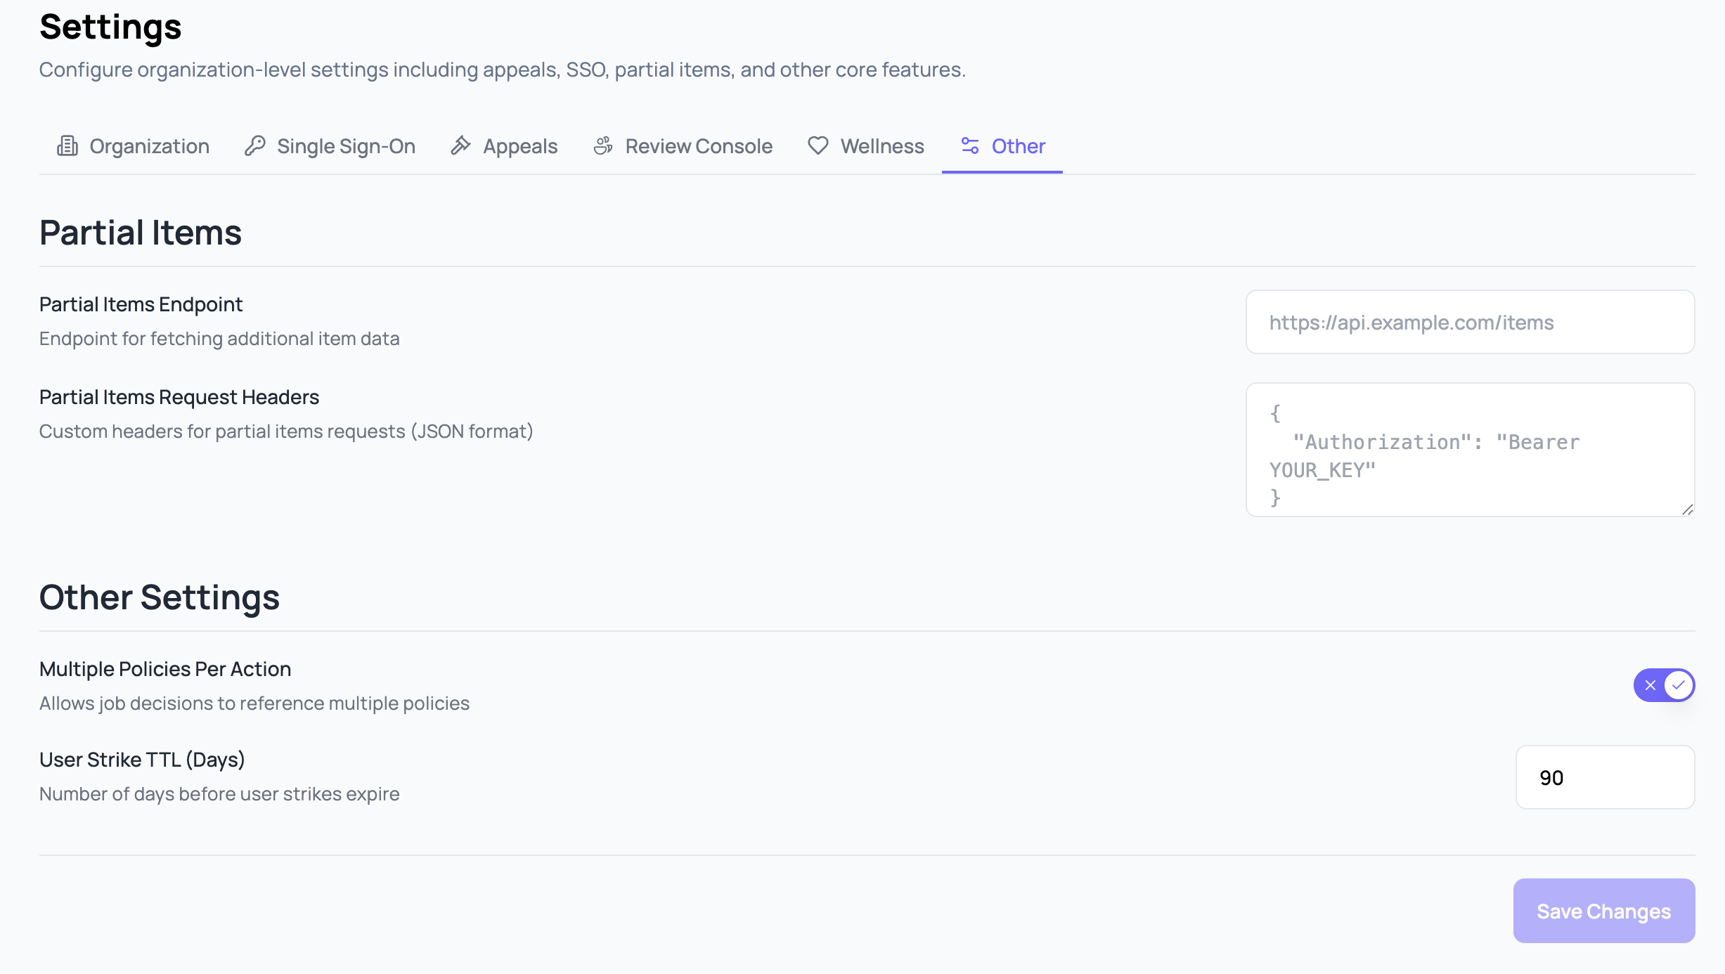Click the 'Partial Items Request Headers' label
This screenshot has width=1725, height=974.
click(179, 397)
